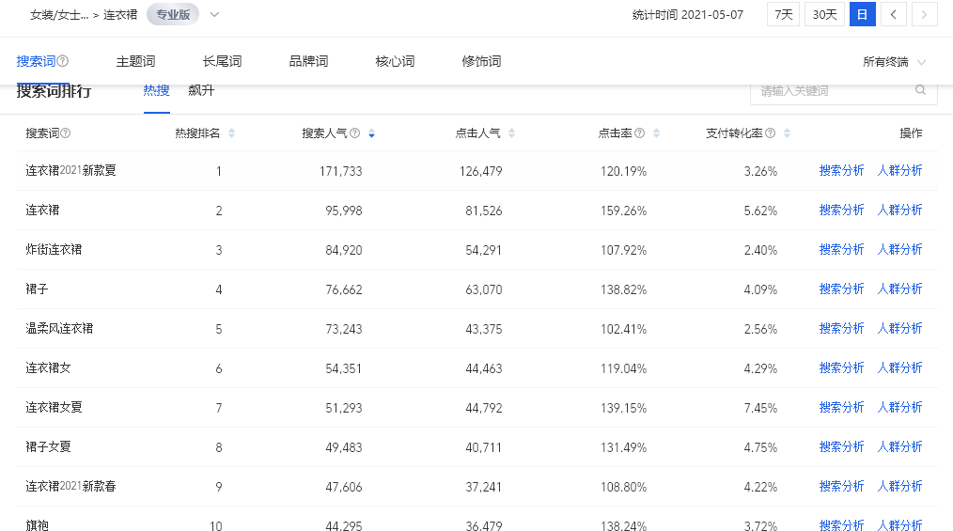Open 人群分析 for 旗袍 row
953x531 pixels.
[x=900, y=525]
